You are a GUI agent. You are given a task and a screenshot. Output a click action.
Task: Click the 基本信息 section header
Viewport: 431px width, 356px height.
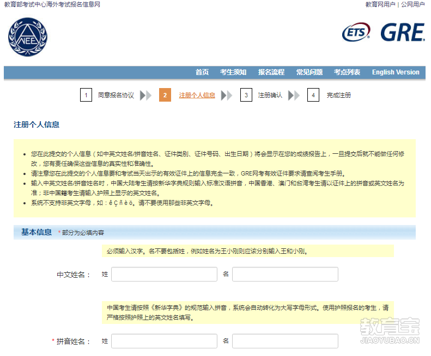click(37, 232)
